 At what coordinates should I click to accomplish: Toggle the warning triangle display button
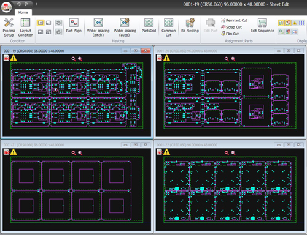click(295, 23)
